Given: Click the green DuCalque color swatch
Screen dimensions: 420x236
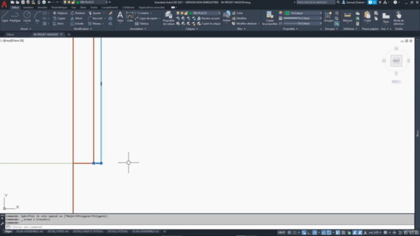Looking at the screenshot, I should point(287,13).
